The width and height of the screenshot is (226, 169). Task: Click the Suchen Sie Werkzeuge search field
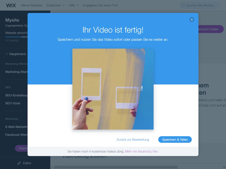(x=200, y=5)
